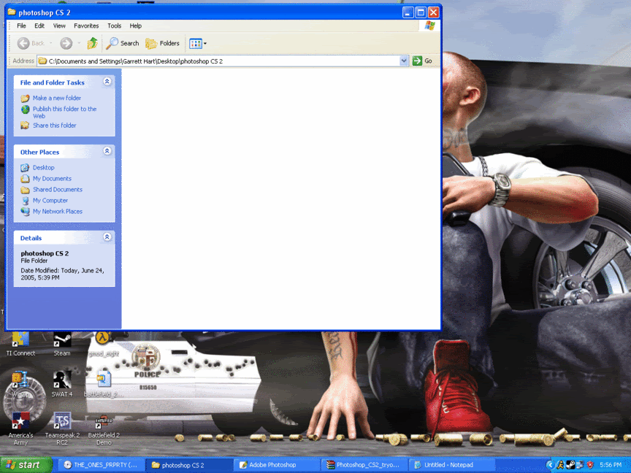The width and height of the screenshot is (631, 473).
Task: Open the Search pane in Explorer
Action: pos(123,43)
